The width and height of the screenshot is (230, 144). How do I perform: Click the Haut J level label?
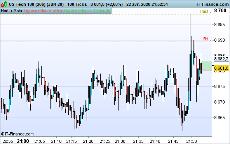coord(206,11)
